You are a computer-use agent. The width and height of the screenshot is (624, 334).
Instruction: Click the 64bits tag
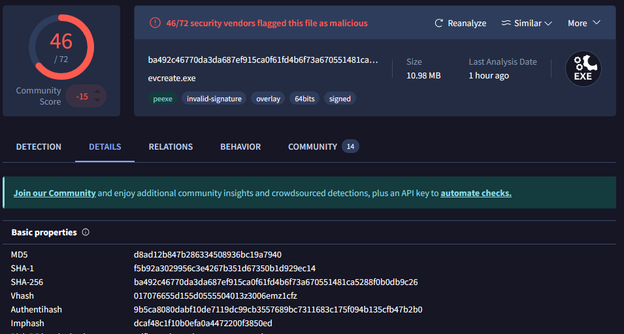[304, 99]
